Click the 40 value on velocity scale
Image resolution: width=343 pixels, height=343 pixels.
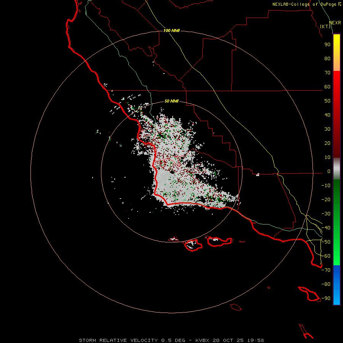tap(327, 115)
